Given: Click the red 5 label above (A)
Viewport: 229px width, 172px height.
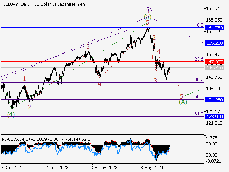Looking at the screenshot, I should 181,96.
